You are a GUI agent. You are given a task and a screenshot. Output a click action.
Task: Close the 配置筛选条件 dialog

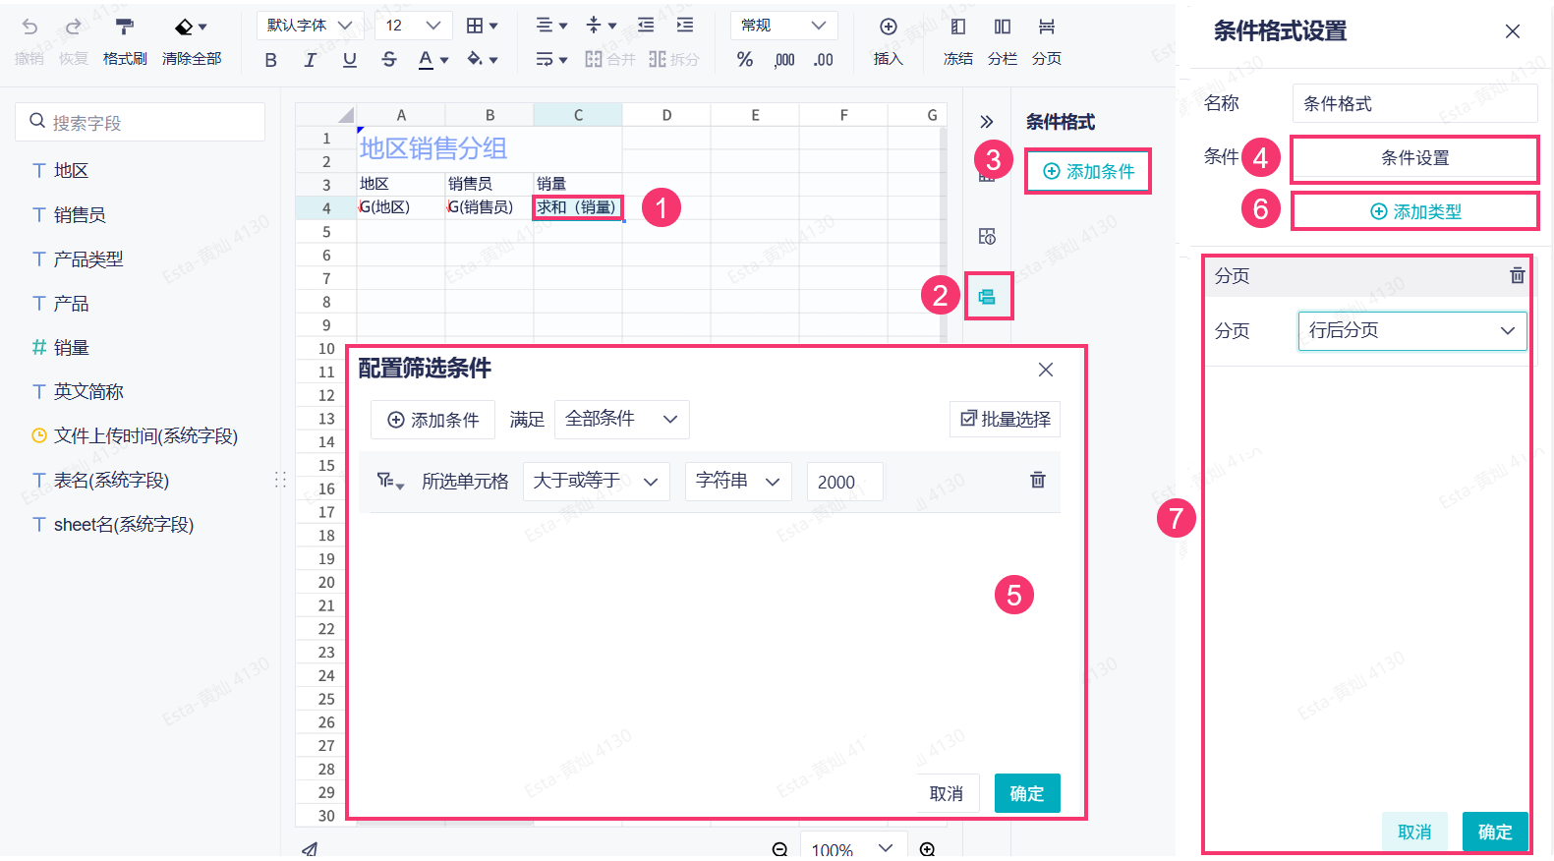(1046, 370)
